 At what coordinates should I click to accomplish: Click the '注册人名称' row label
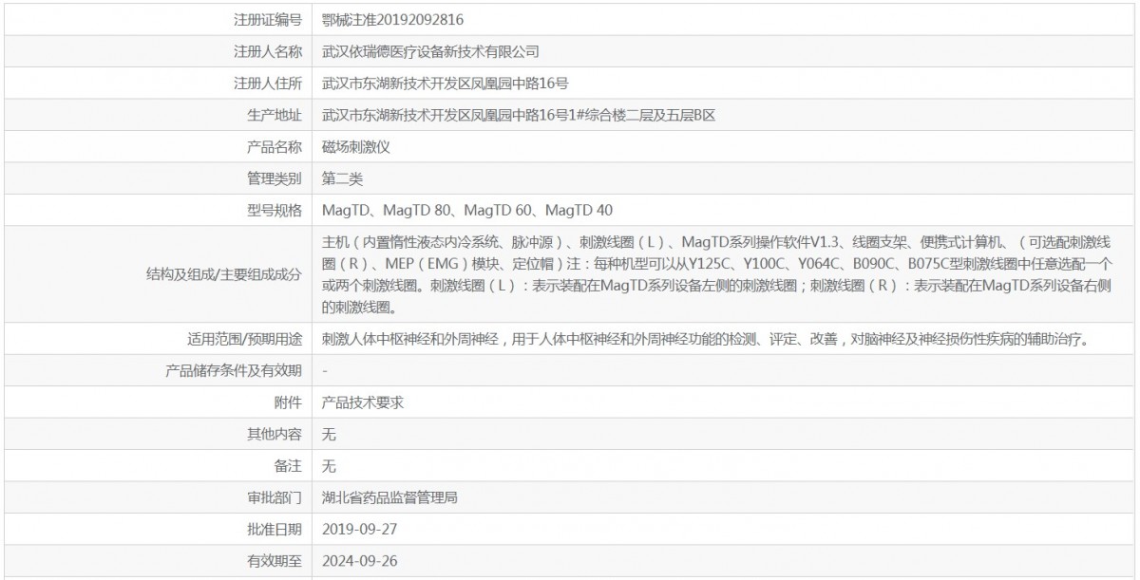point(268,51)
